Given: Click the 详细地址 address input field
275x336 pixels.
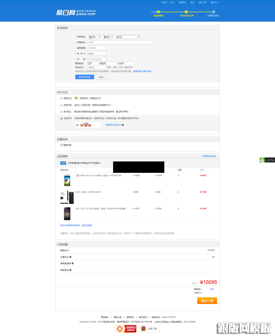Looking at the screenshot, I should 120,42.
